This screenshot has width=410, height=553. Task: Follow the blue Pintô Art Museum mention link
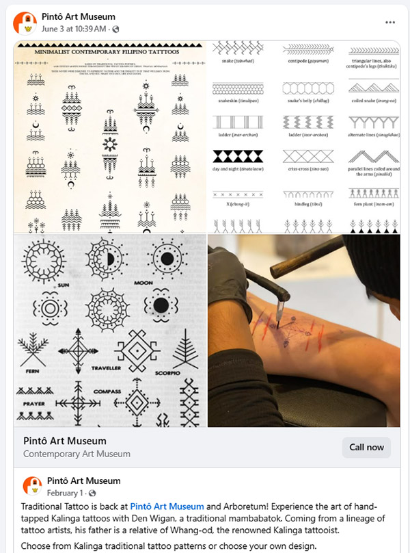coord(167,506)
